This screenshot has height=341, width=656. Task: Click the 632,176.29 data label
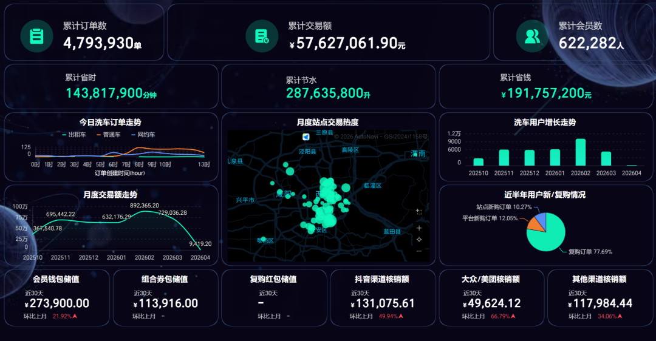click(x=116, y=217)
